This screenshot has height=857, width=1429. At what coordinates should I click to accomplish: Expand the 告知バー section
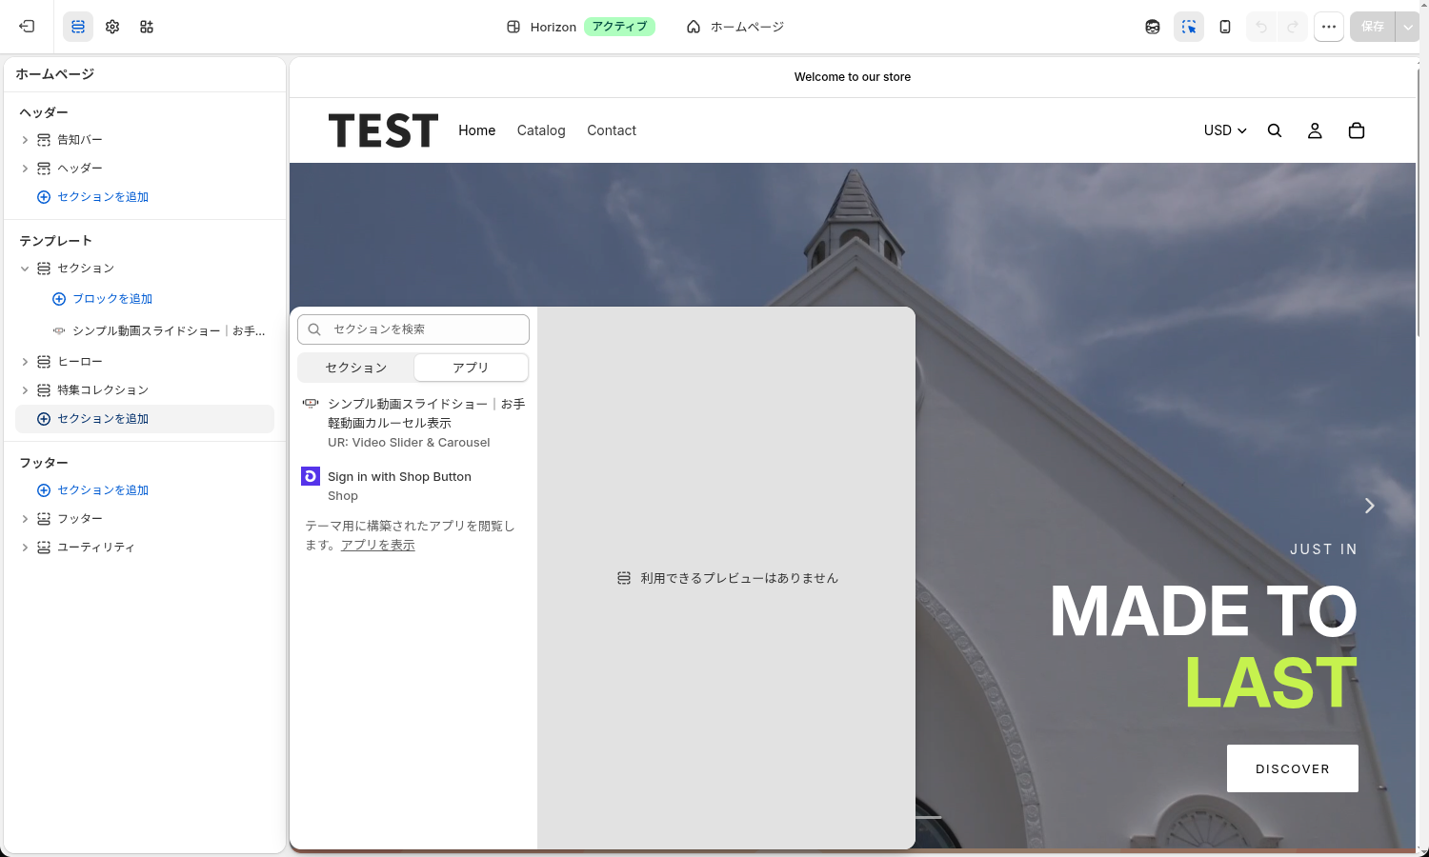(25, 140)
